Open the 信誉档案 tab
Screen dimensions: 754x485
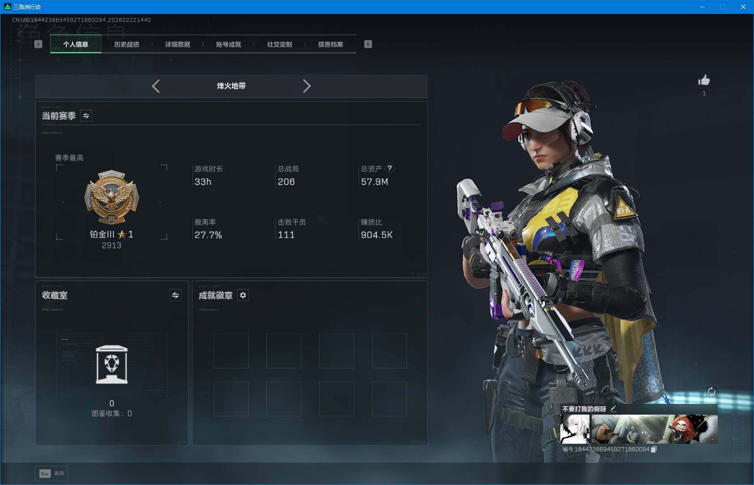click(330, 44)
